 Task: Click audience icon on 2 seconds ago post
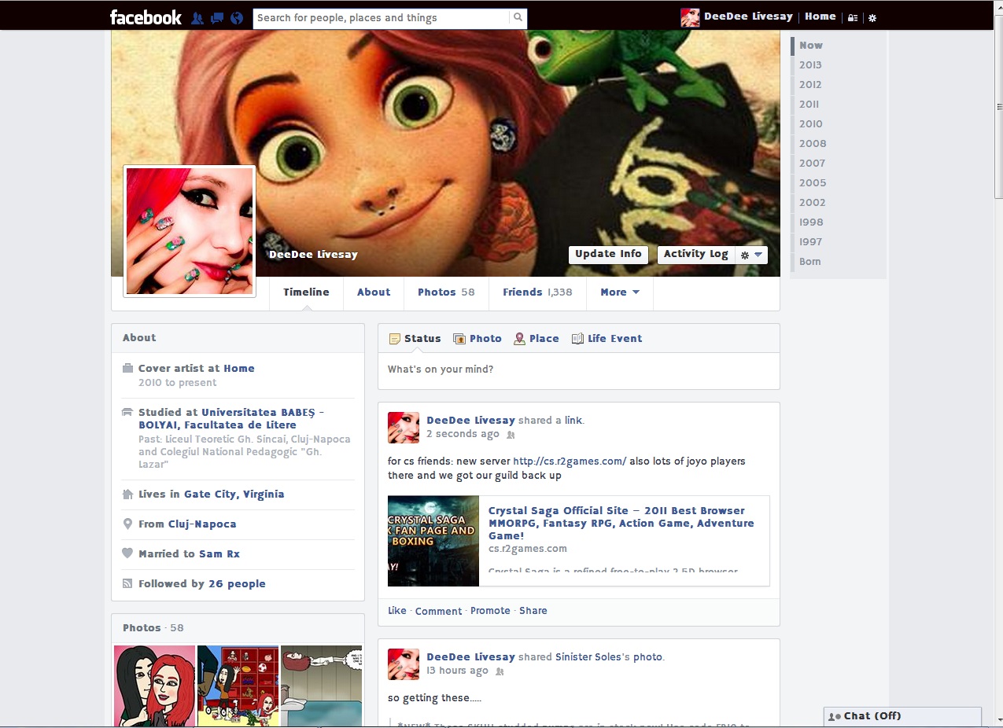[511, 435]
